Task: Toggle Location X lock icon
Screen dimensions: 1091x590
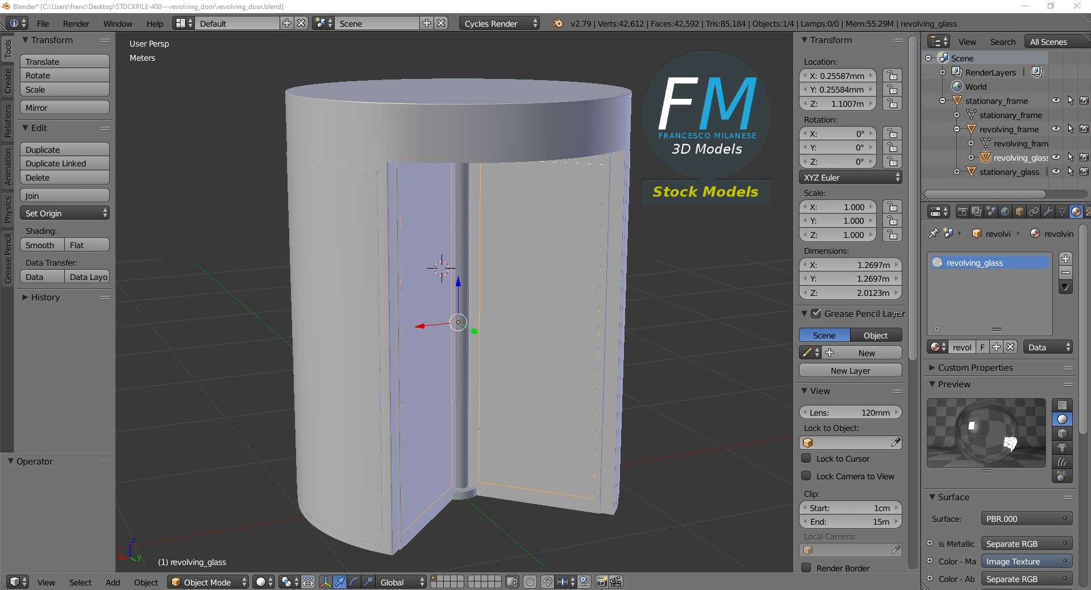Action: 893,76
